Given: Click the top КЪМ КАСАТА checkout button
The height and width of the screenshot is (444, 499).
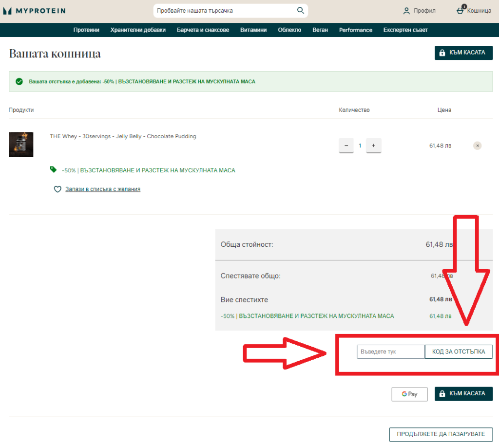Looking at the screenshot, I should pyautogui.click(x=464, y=53).
